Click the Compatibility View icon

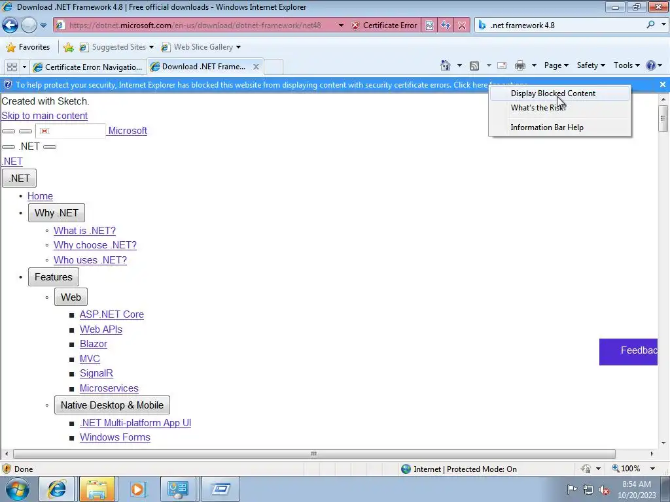[x=429, y=25]
